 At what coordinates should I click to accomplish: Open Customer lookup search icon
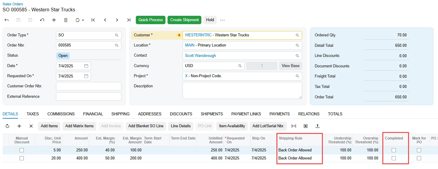pos(297,35)
